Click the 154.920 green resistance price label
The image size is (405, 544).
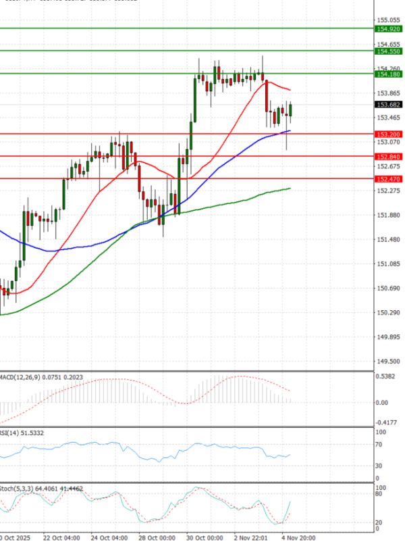click(388, 29)
